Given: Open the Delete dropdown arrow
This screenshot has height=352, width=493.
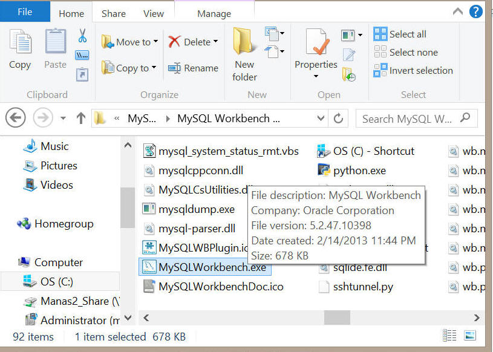Looking at the screenshot, I should (x=216, y=42).
